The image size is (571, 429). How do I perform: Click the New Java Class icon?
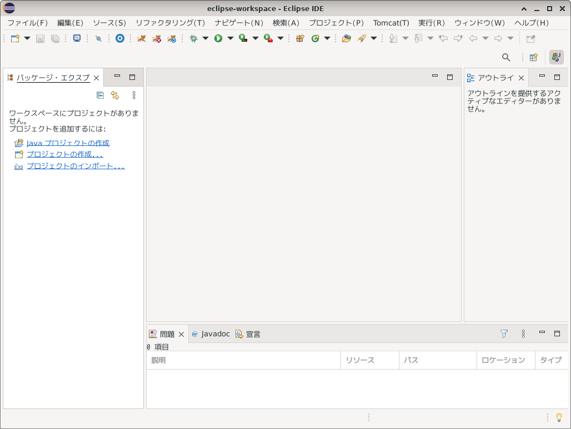click(315, 38)
